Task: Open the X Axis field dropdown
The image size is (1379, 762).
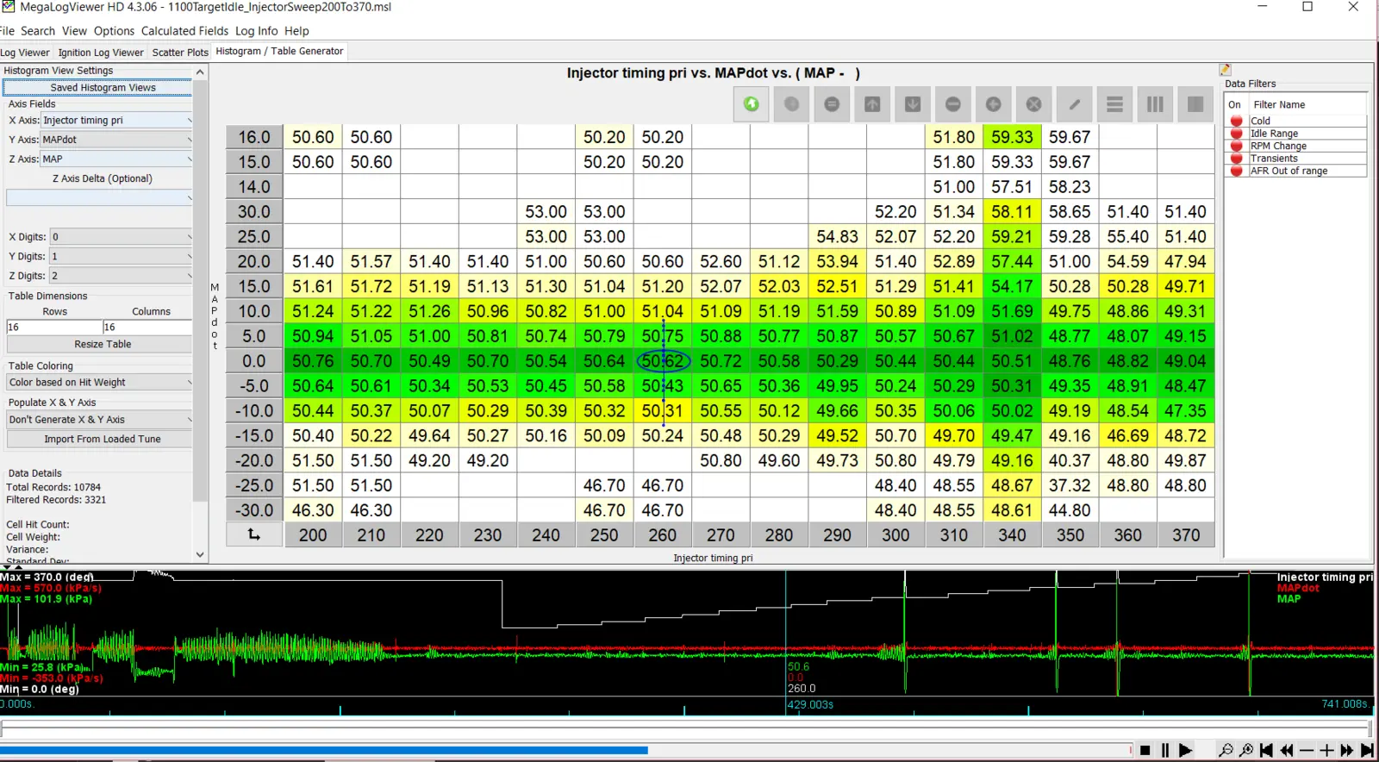Action: (116, 121)
